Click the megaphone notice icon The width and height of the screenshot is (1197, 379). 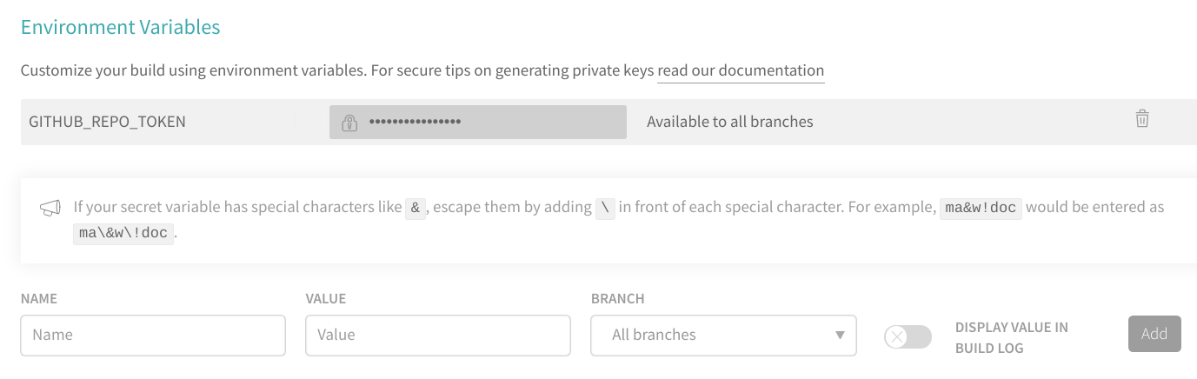click(50, 209)
